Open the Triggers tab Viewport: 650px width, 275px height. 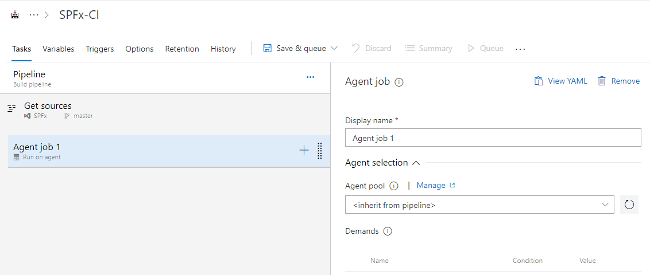coord(100,49)
